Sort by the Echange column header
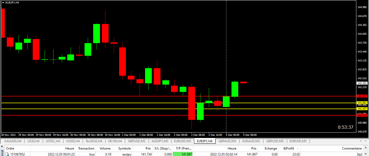The width and height of the screenshot is (369, 156). click(271, 148)
